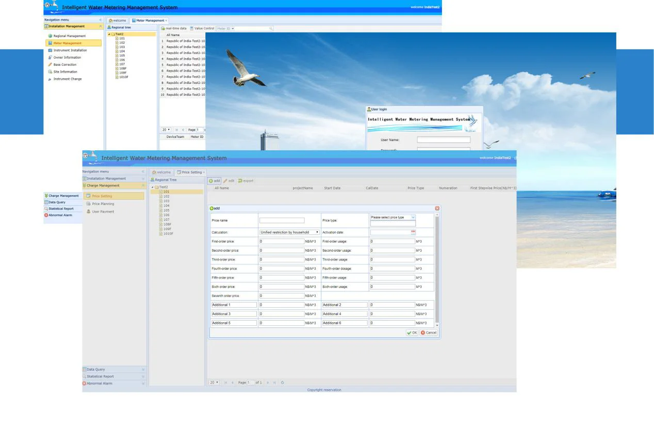The height and width of the screenshot is (437, 654).
Task: Click Data Query in the floating menu
Action: pos(62,202)
